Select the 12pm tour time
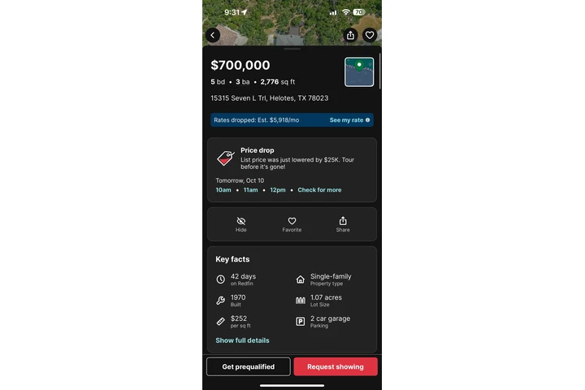This screenshot has height=390, width=585. pyautogui.click(x=278, y=190)
